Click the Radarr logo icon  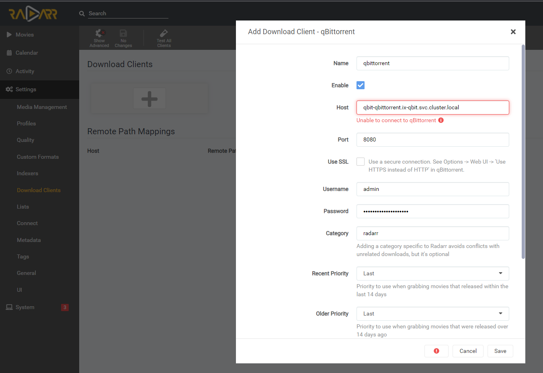pyautogui.click(x=33, y=14)
